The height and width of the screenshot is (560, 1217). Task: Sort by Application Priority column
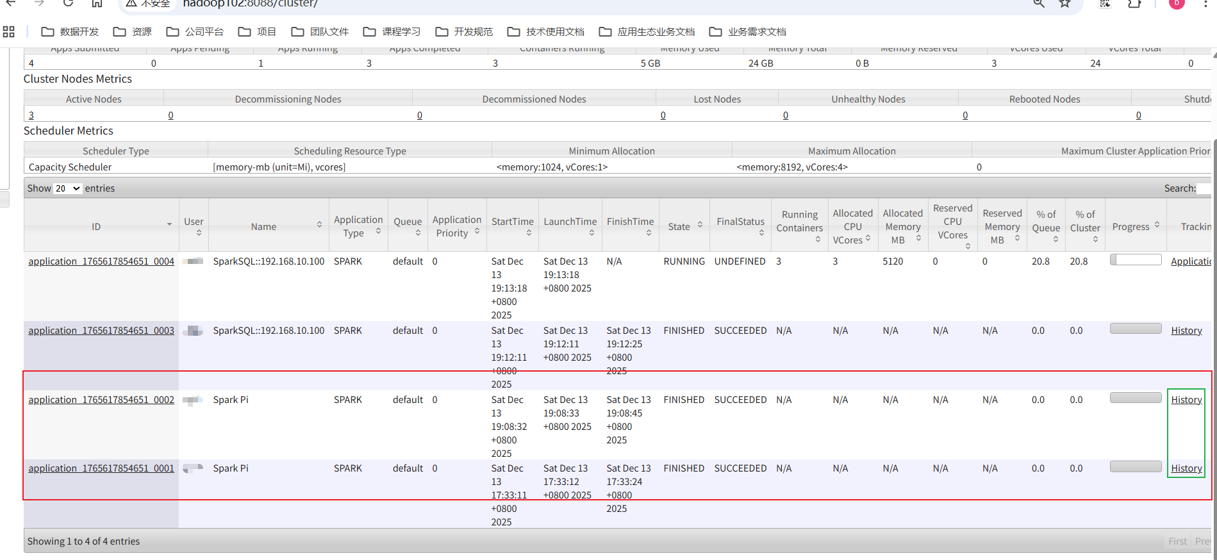tap(457, 225)
